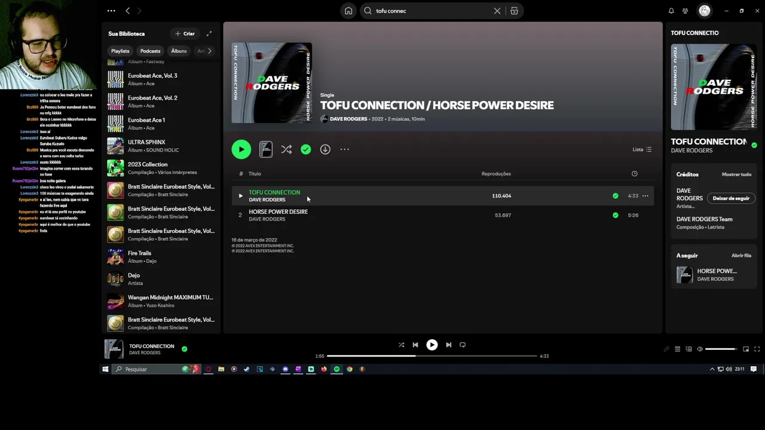765x430 pixels.
Task: Open the queue icon in player bar
Action: tap(677, 349)
